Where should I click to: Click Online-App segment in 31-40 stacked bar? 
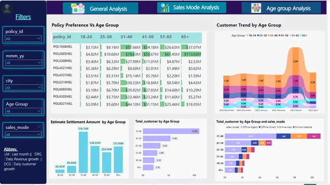(299, 136)
